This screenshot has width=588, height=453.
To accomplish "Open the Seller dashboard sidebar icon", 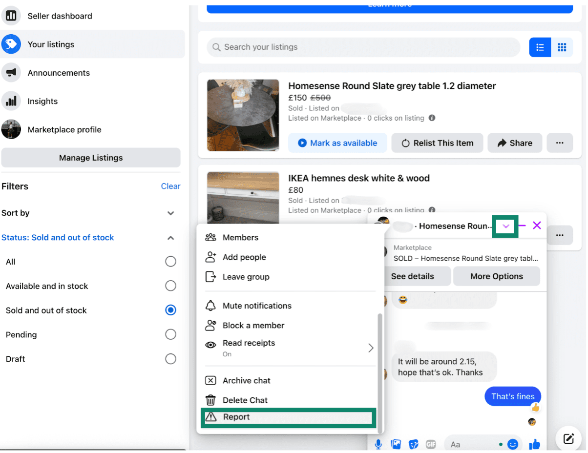I will coord(11,16).
